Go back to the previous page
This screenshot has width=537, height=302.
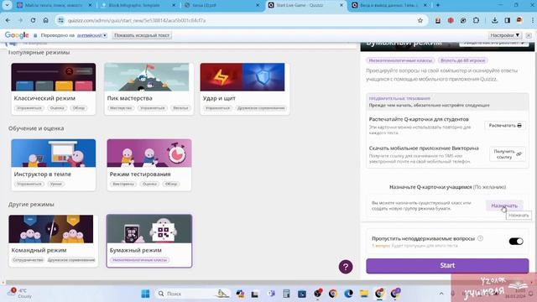pyautogui.click(x=8, y=20)
